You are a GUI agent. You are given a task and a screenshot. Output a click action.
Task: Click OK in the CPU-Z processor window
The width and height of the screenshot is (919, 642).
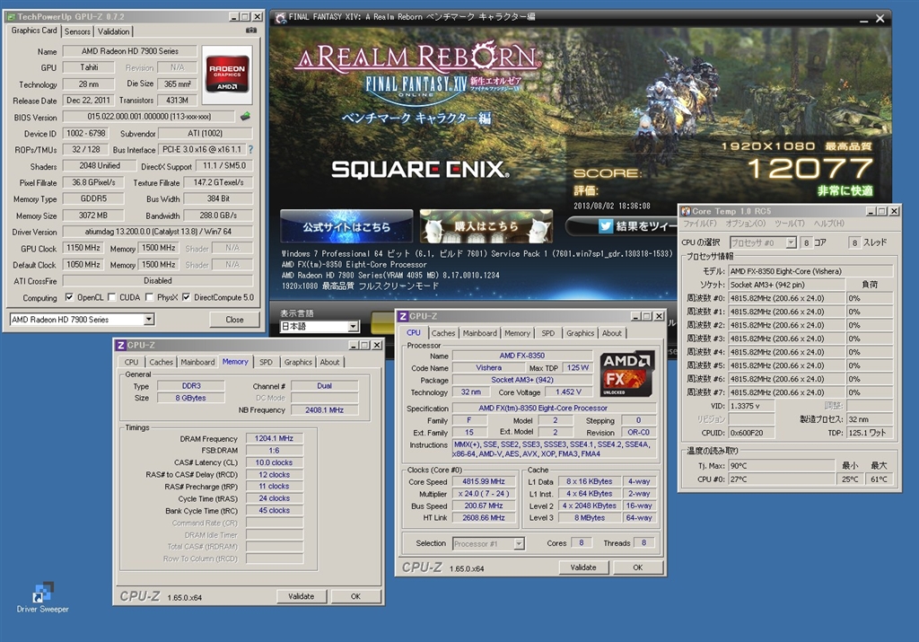[x=638, y=567]
